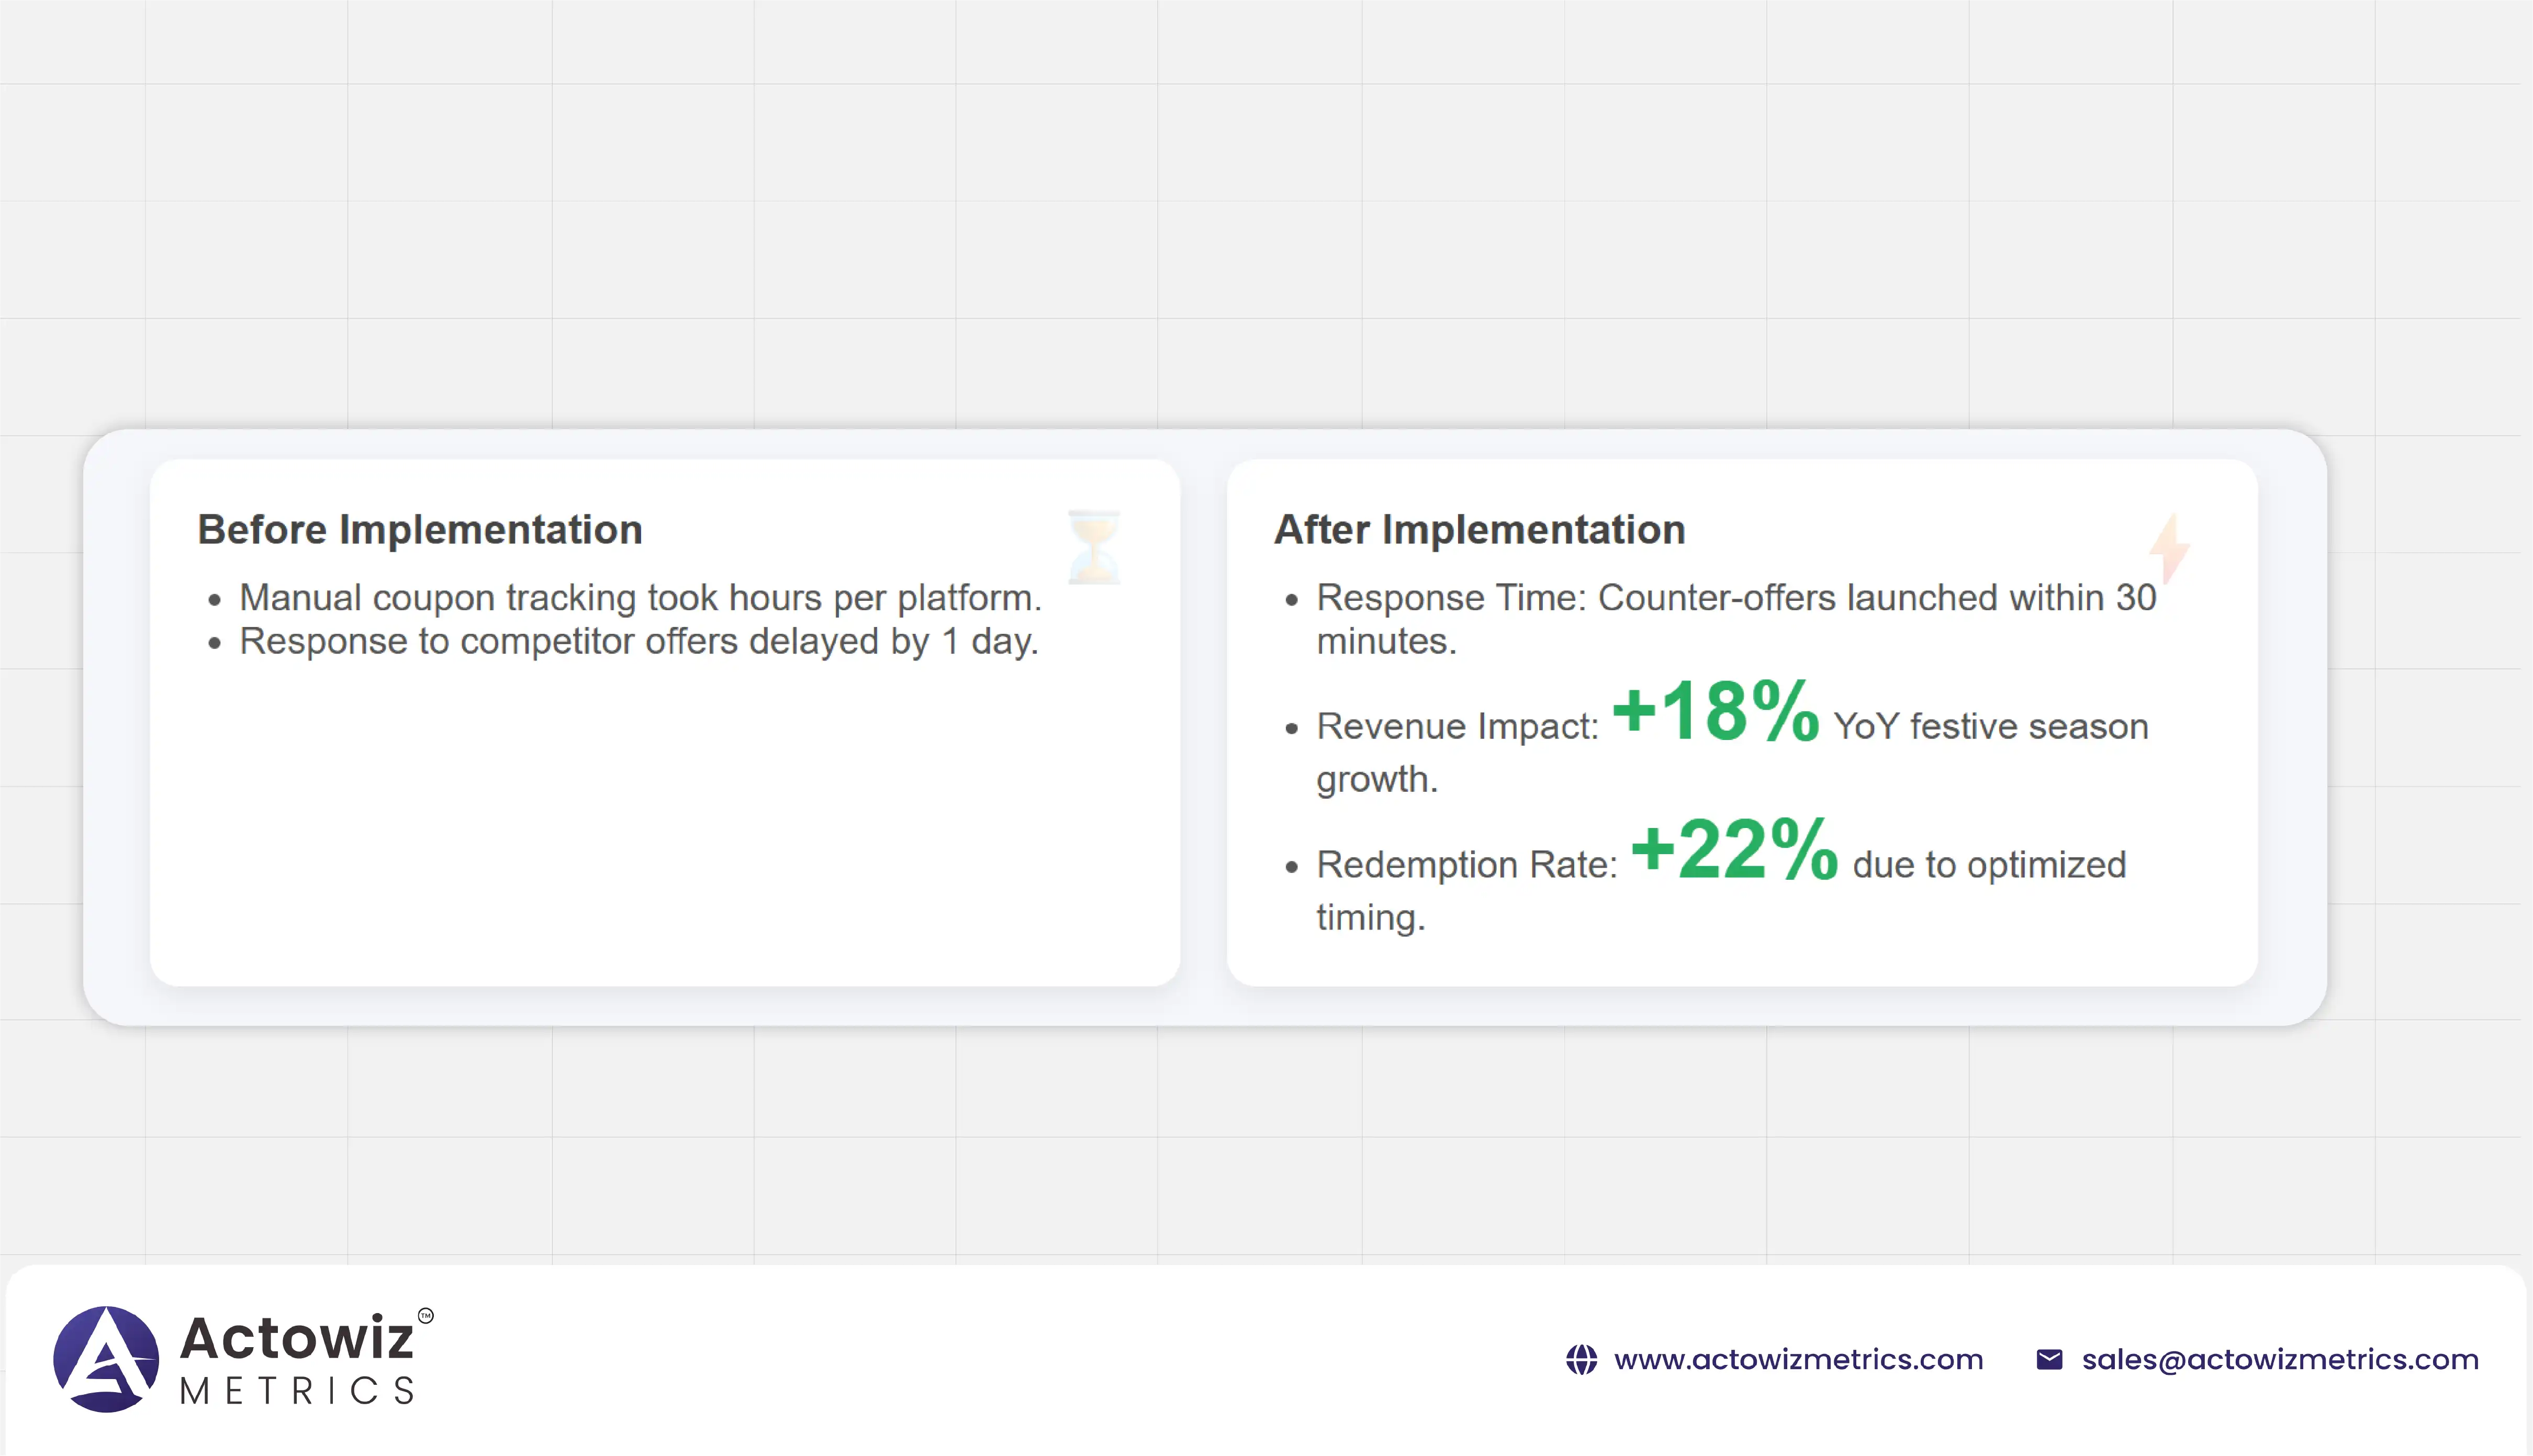Click the sales@actowizmetrics.com email address
2533x1456 pixels.
[x=2280, y=1360]
